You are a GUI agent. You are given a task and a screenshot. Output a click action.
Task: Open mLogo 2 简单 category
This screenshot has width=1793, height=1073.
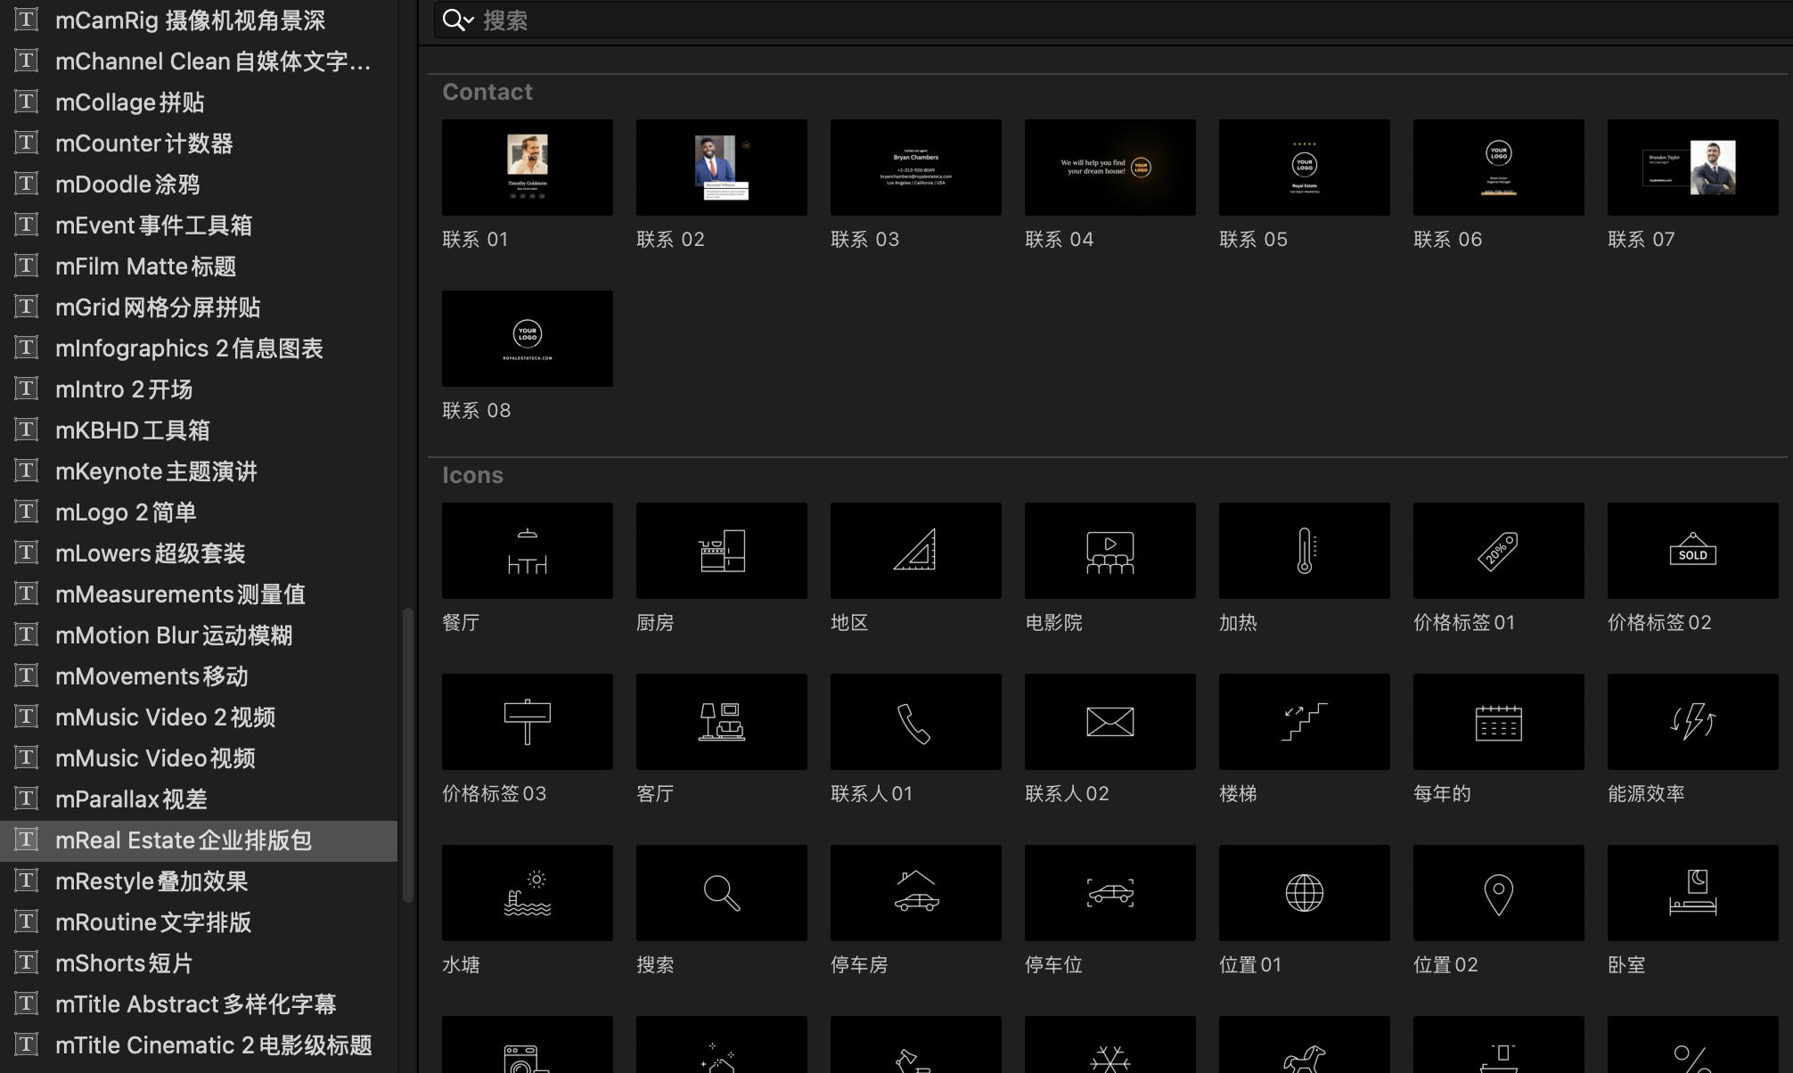pos(199,512)
